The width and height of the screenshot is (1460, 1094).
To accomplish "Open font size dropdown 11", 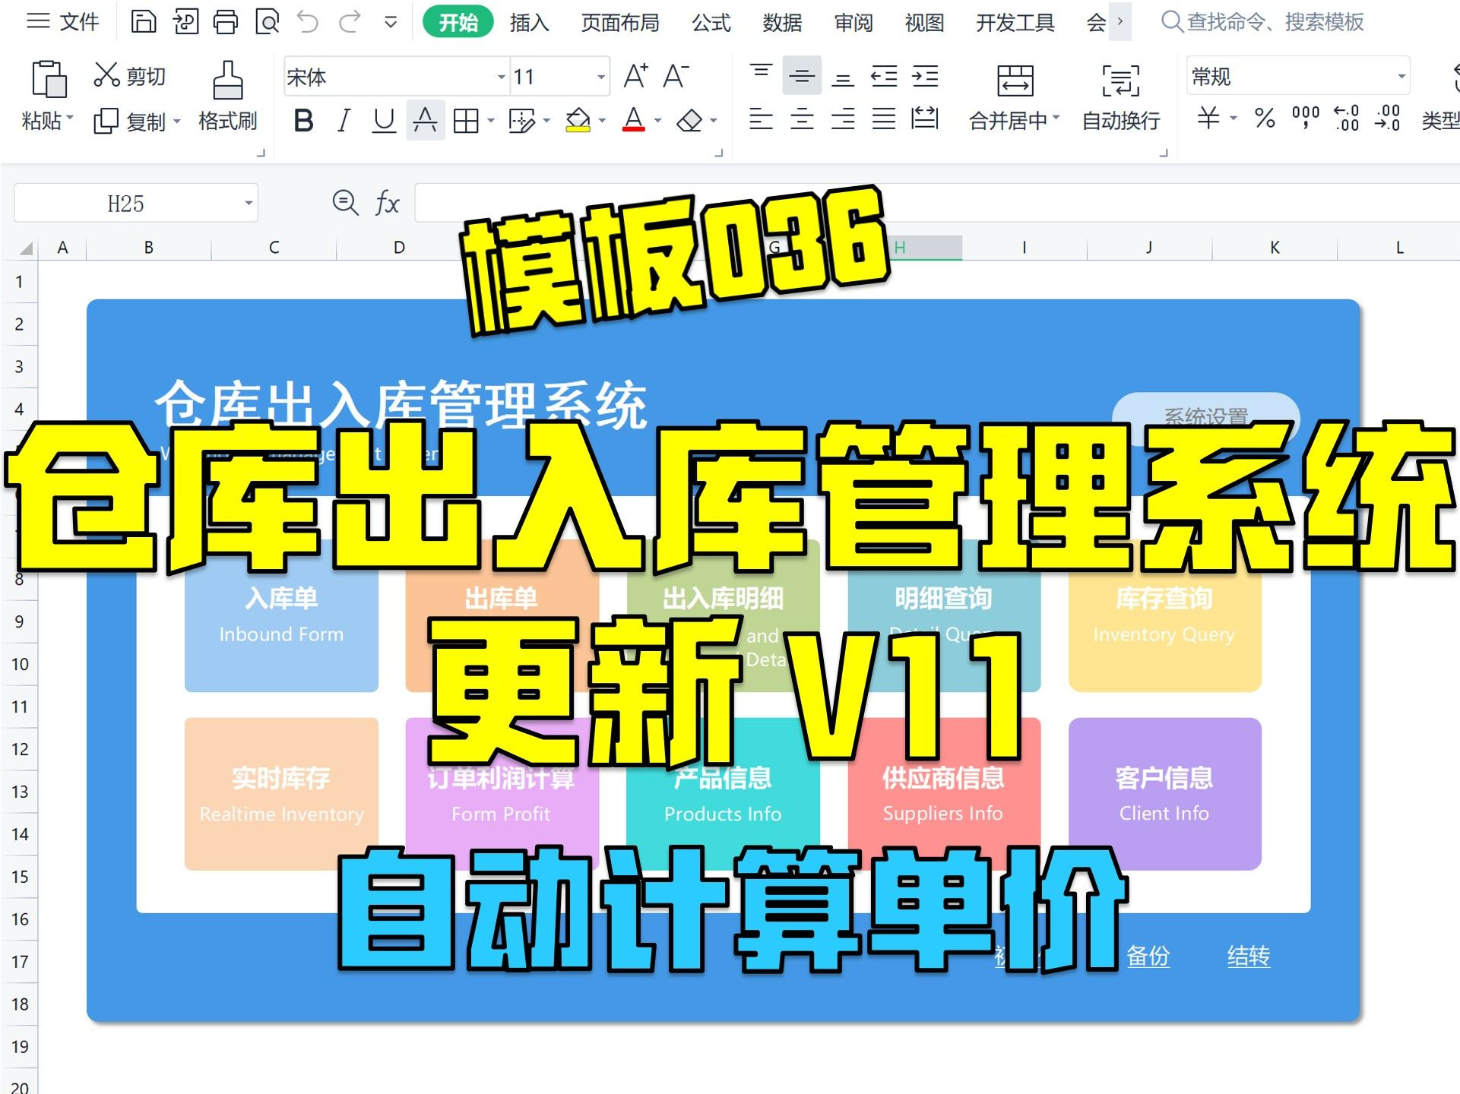I will pyautogui.click(x=600, y=77).
